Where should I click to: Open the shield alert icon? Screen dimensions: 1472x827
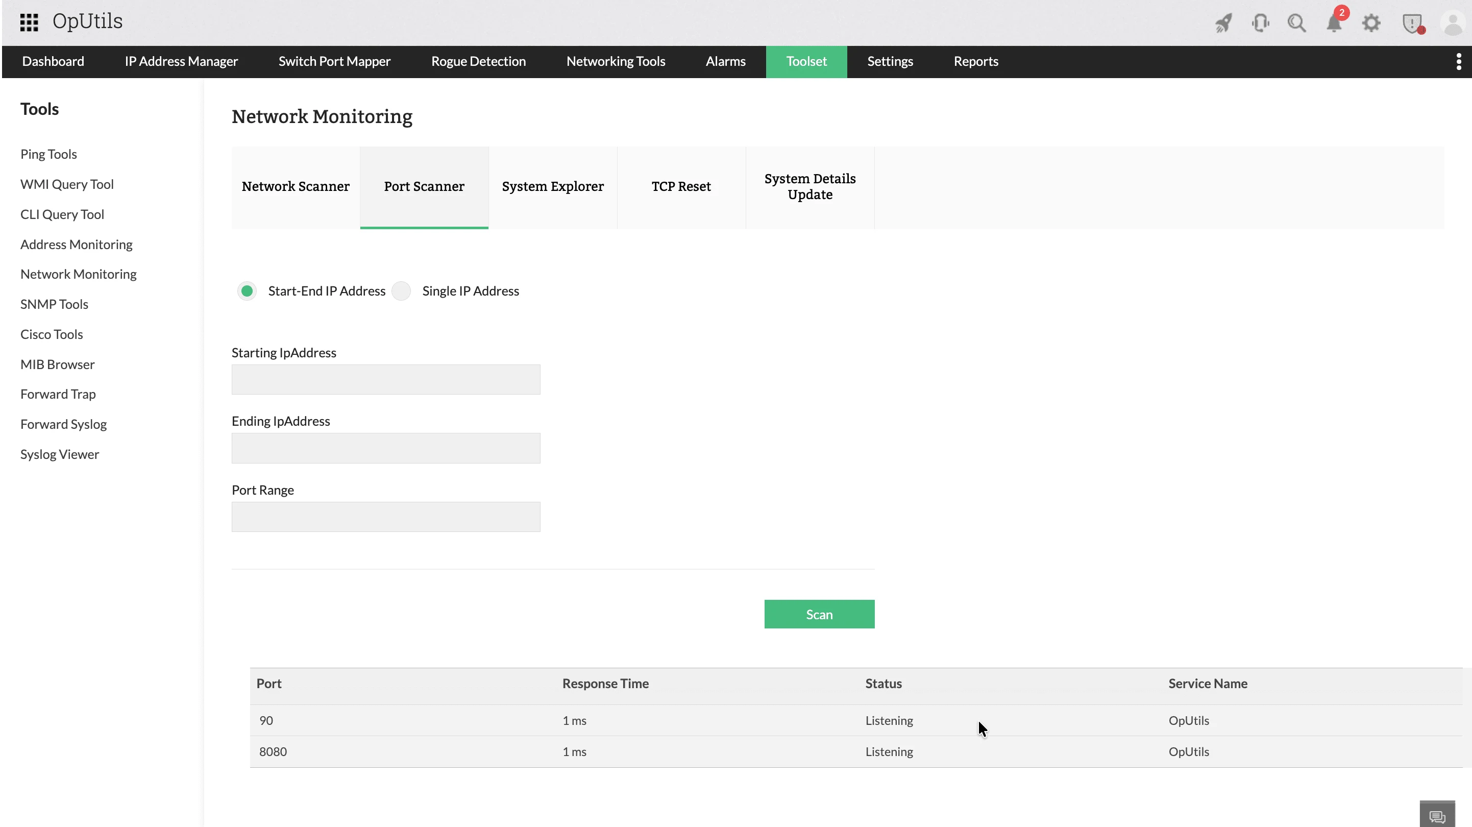[x=1412, y=23]
